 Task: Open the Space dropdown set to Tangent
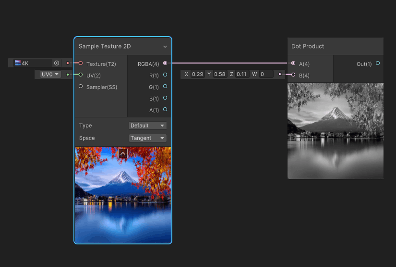pyautogui.click(x=147, y=138)
